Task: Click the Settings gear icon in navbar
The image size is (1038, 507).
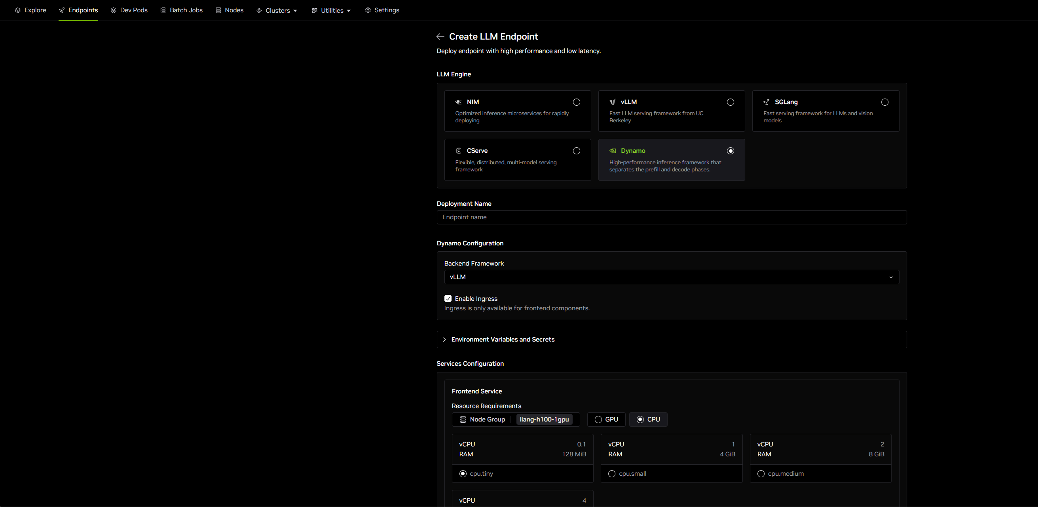Action: [x=368, y=10]
